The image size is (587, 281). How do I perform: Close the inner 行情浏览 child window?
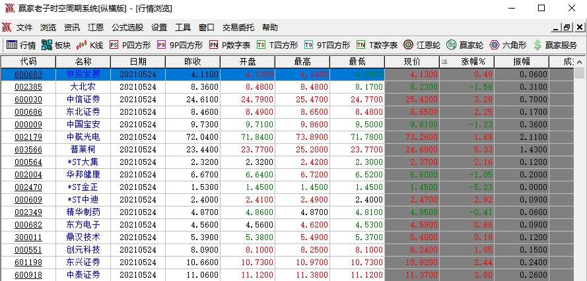pos(580,27)
